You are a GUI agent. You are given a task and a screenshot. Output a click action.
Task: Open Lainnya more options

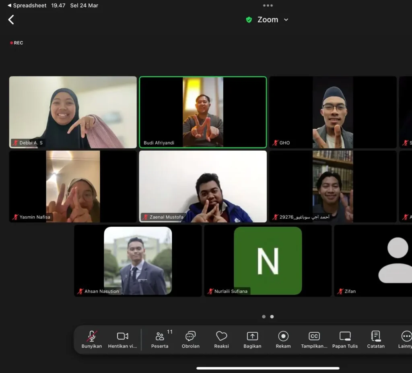[x=406, y=339]
